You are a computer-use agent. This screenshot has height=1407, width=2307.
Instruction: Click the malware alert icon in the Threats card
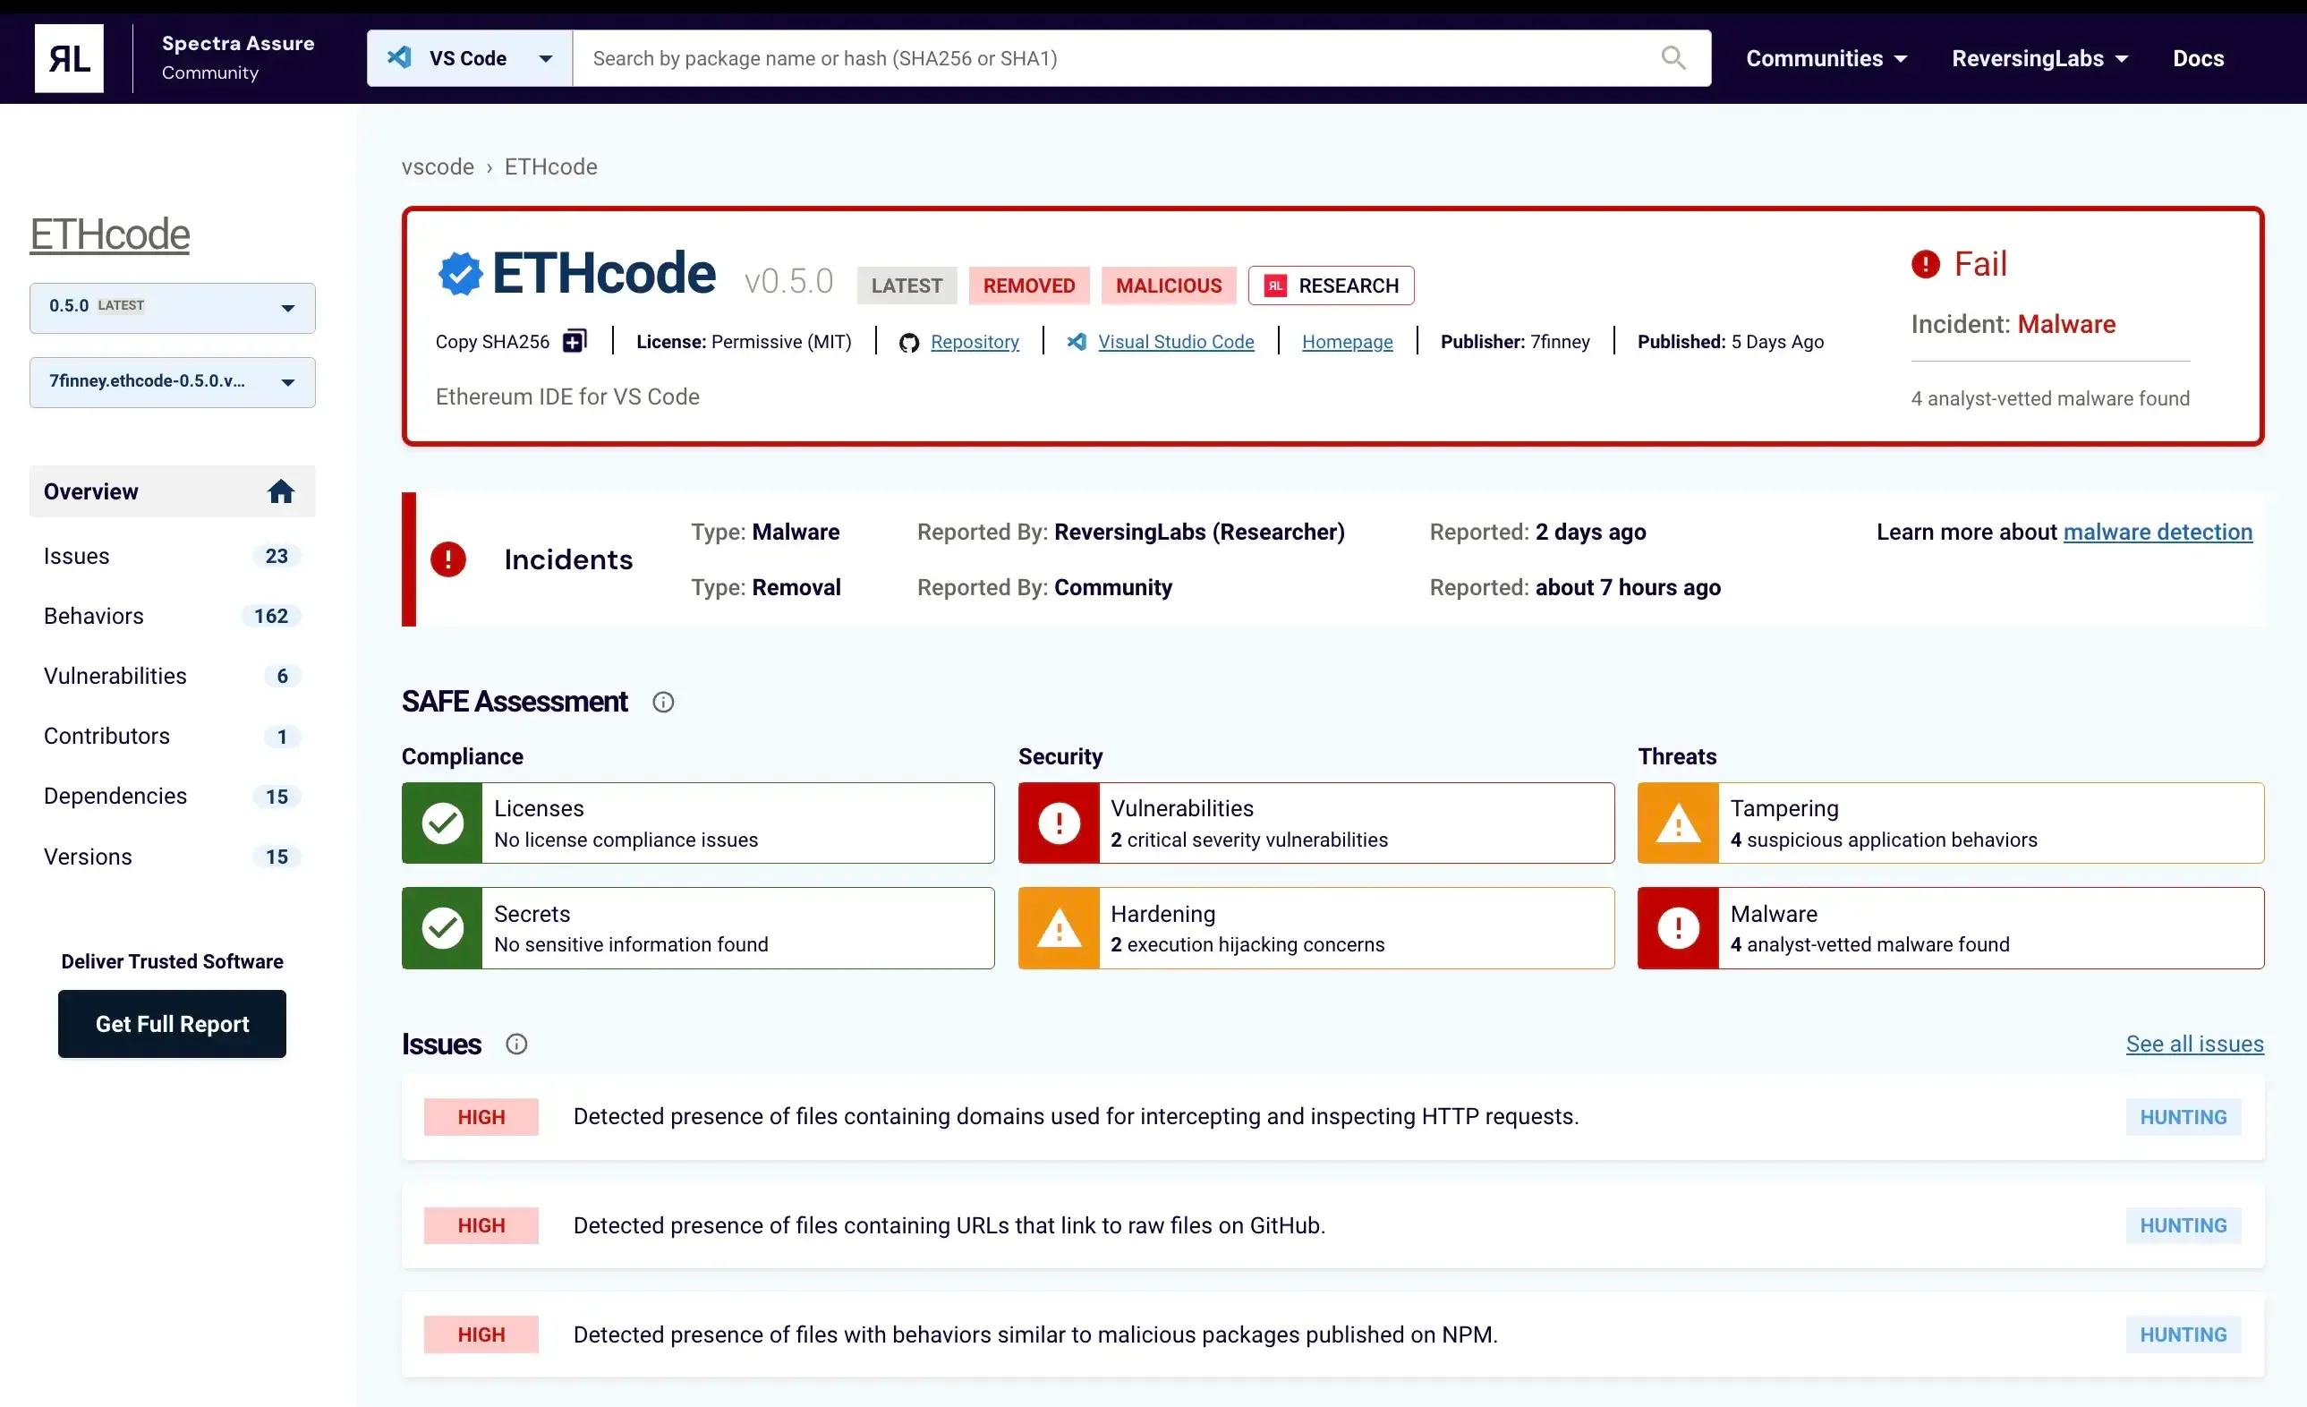pyautogui.click(x=1677, y=927)
